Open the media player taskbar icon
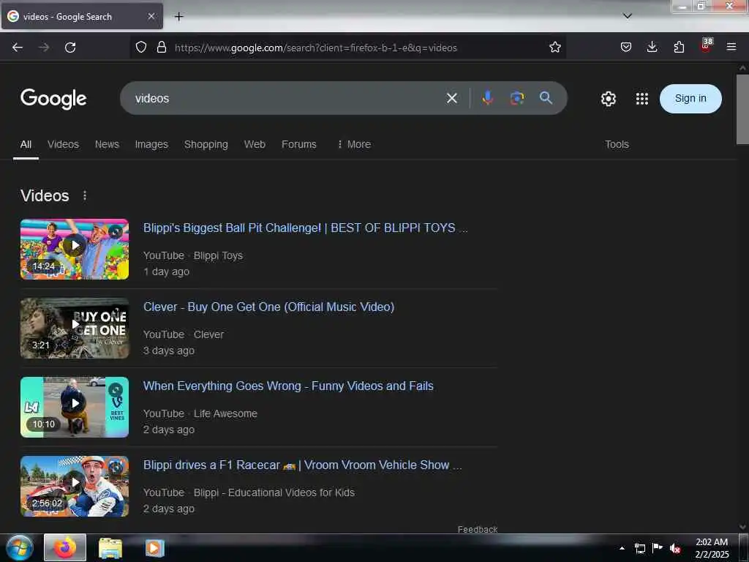Image resolution: width=749 pixels, height=562 pixels. (154, 547)
